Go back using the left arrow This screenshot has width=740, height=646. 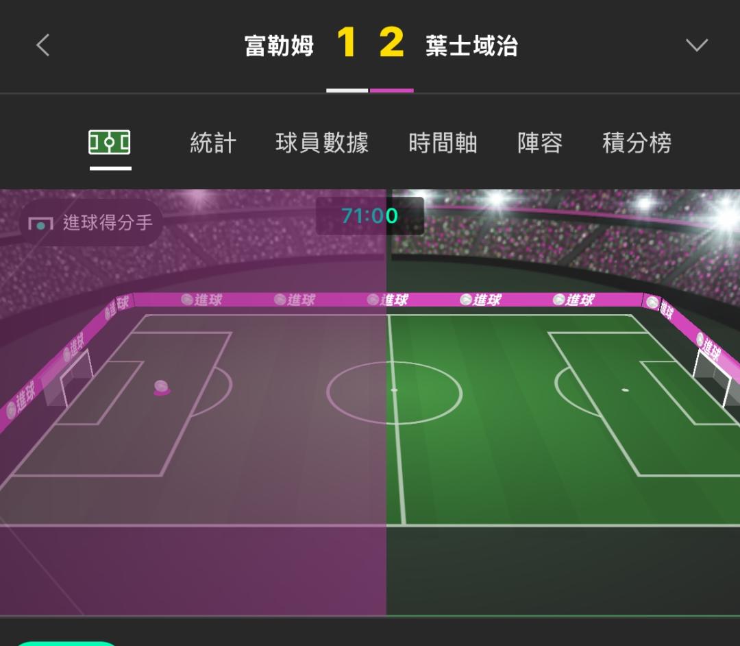(x=43, y=45)
